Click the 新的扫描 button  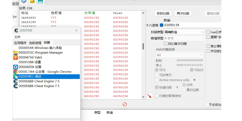(163, 14)
